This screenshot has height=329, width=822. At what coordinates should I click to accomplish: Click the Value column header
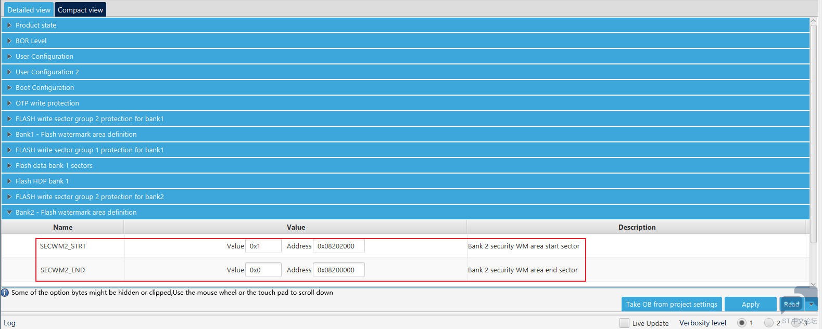pos(296,227)
